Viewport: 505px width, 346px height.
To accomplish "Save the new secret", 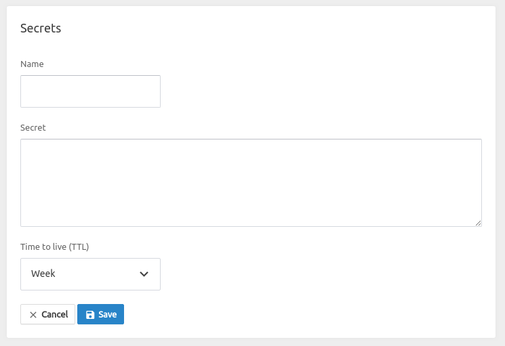I will coord(100,314).
